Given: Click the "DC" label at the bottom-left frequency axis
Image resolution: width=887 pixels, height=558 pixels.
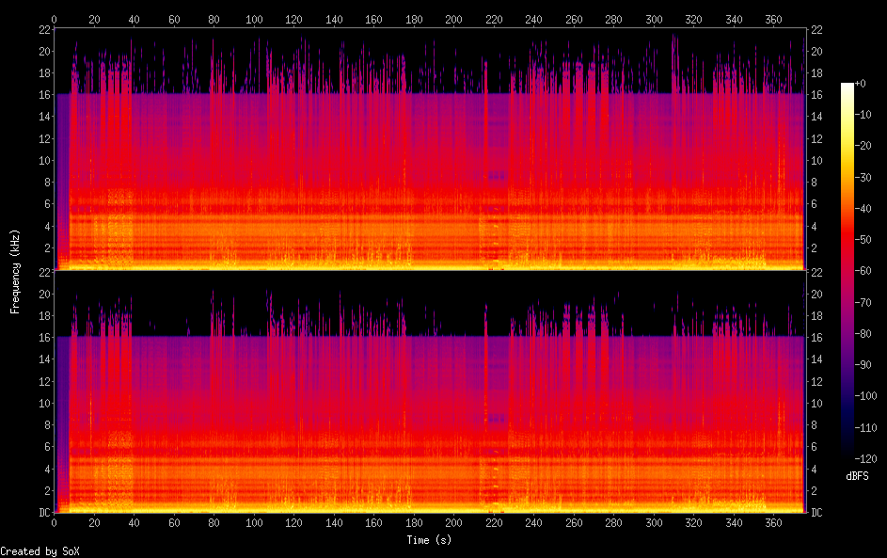Looking at the screenshot, I should (43, 513).
